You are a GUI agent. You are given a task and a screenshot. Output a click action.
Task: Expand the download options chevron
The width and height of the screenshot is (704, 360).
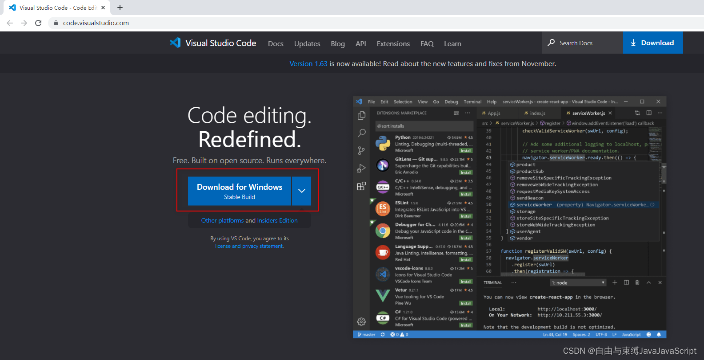(x=302, y=191)
